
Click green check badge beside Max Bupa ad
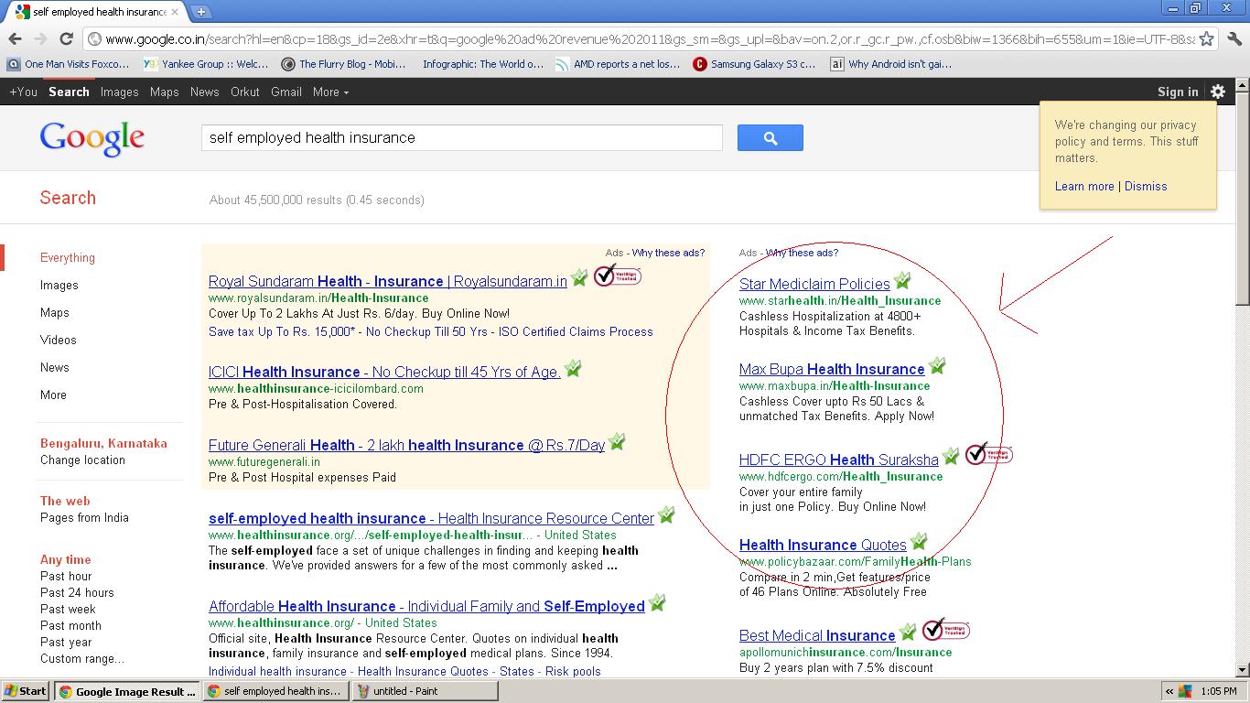point(937,365)
